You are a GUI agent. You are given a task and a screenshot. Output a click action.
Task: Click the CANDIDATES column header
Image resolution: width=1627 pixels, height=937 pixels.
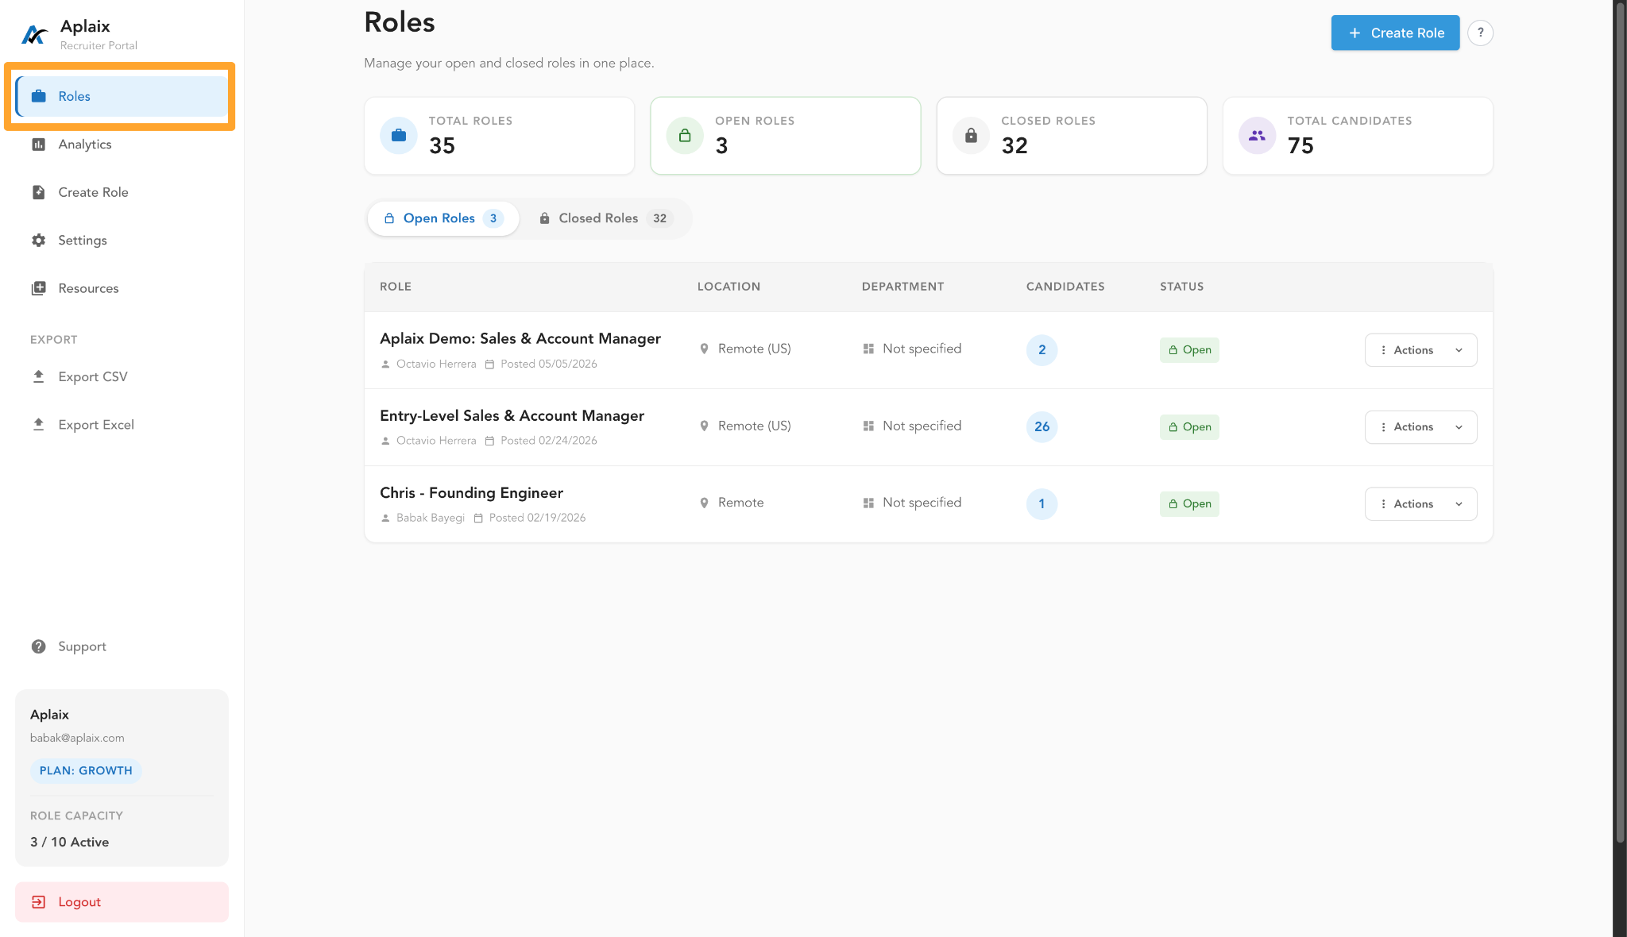1065,287
